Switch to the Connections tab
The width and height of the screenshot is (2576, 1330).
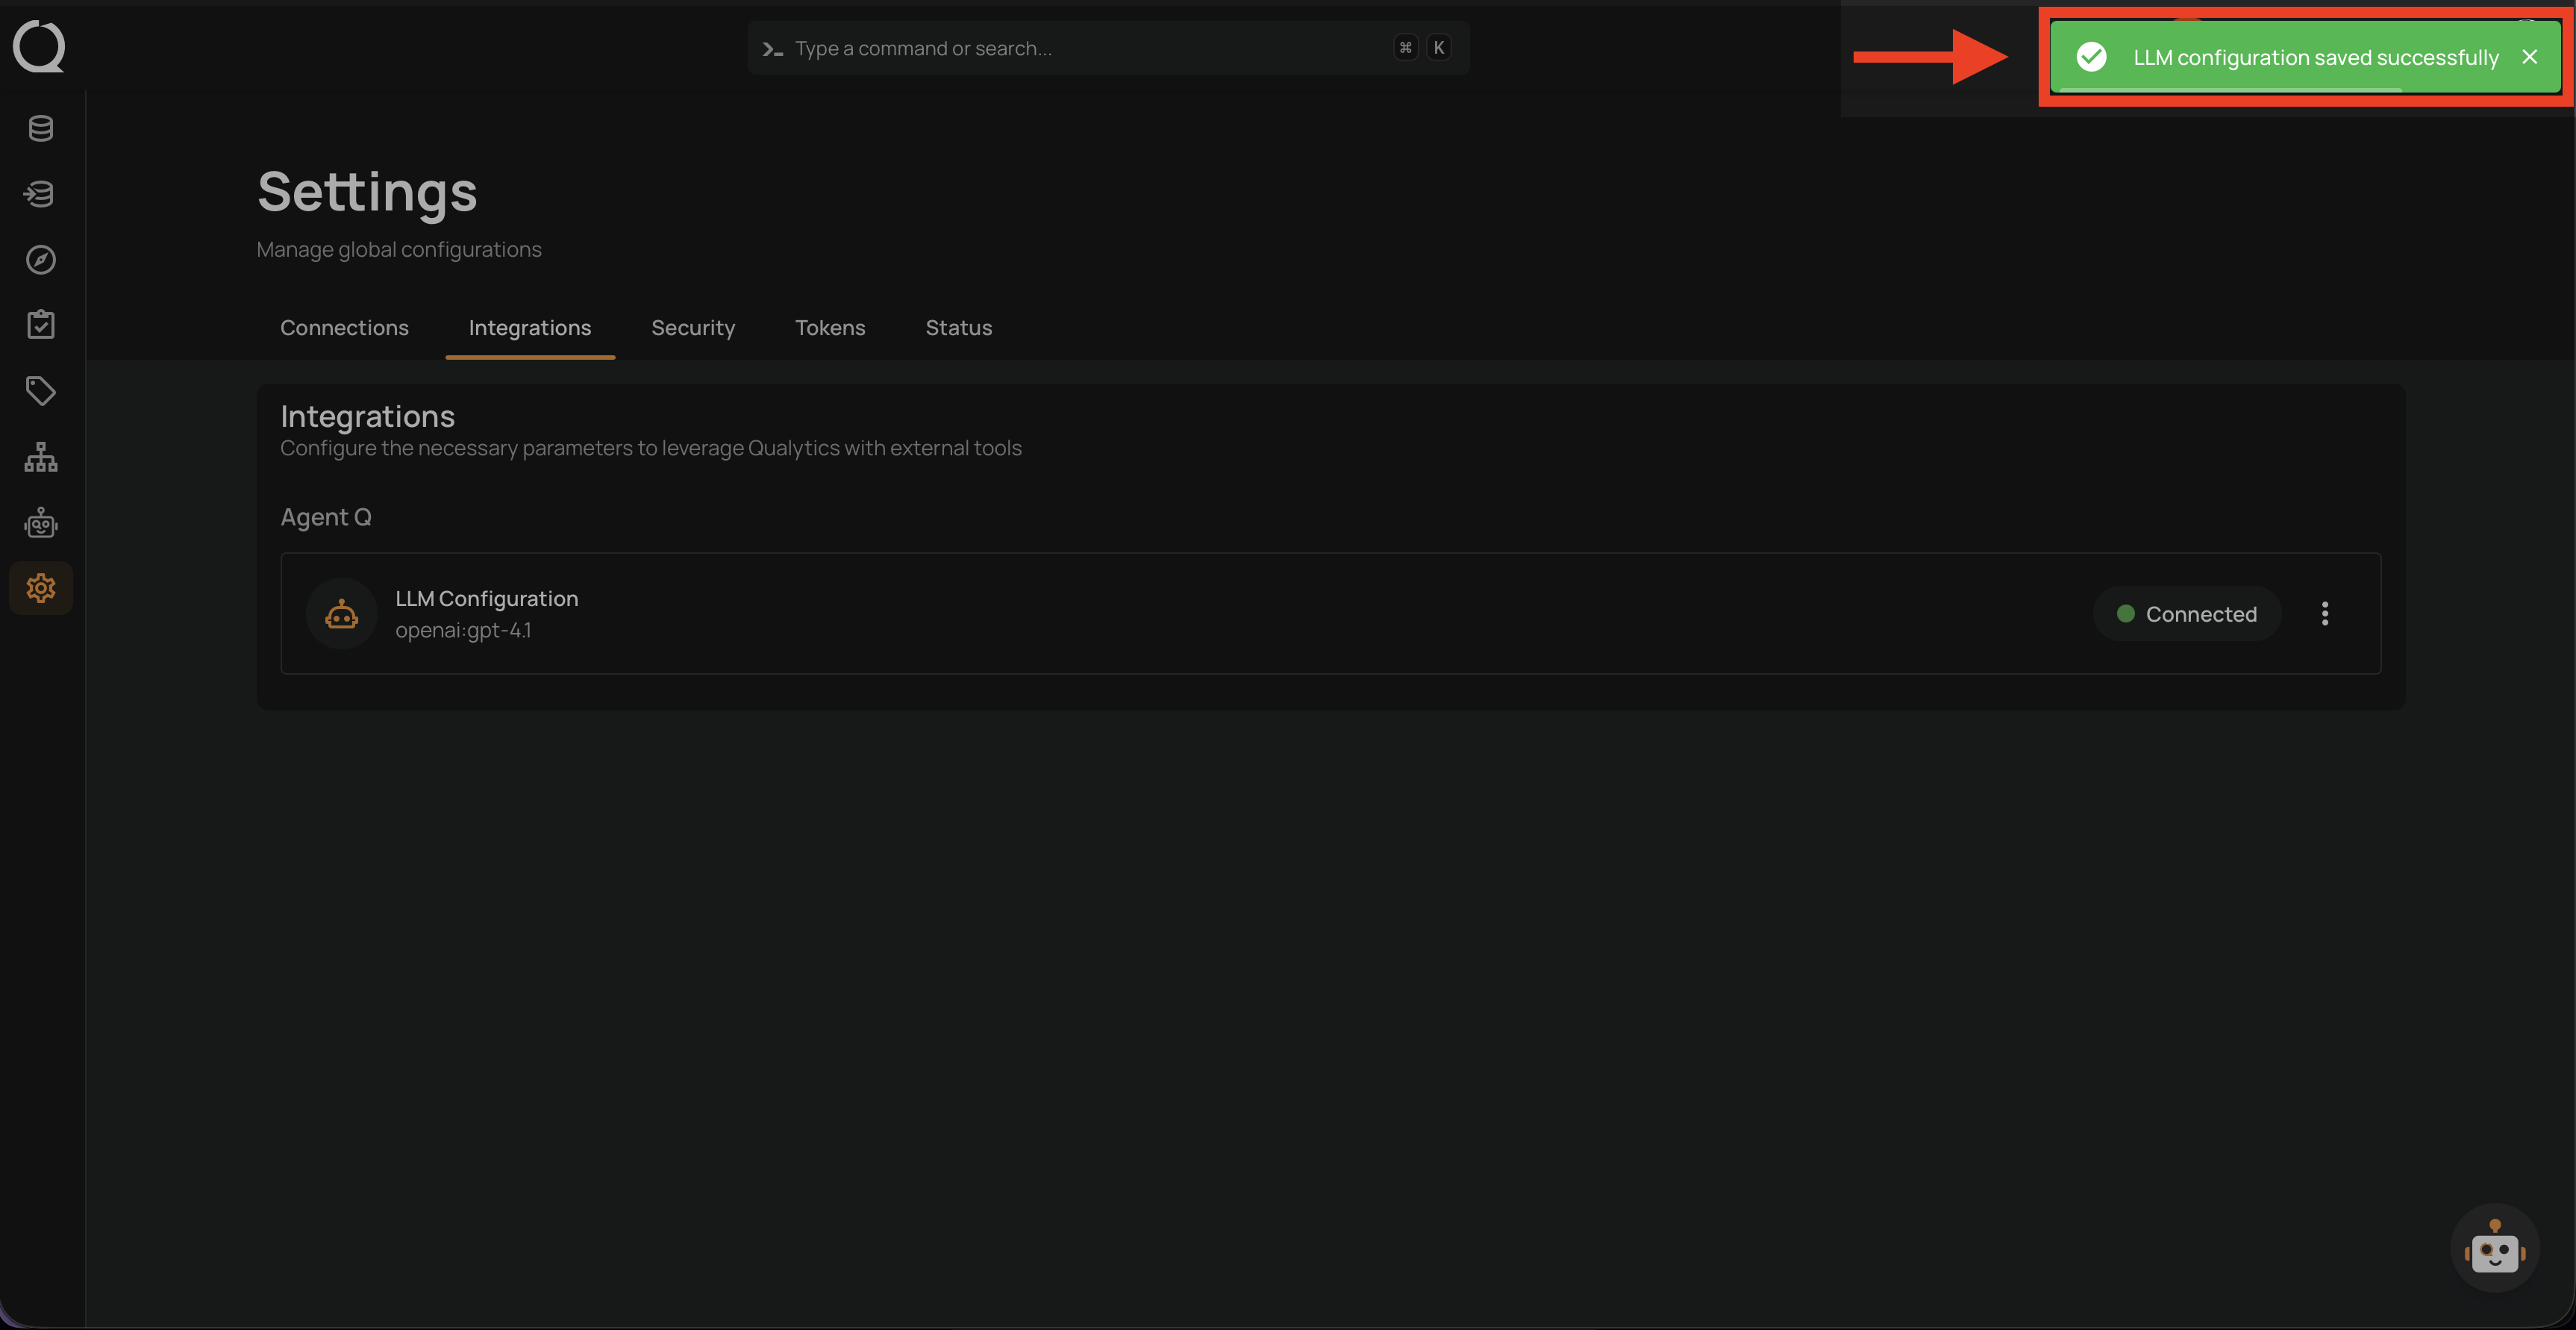pos(344,328)
